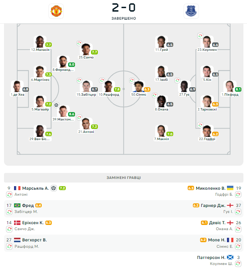This screenshot has width=247, height=269.
Task: Open Рашфорд's player photo on pitch
Action: point(108,86)
